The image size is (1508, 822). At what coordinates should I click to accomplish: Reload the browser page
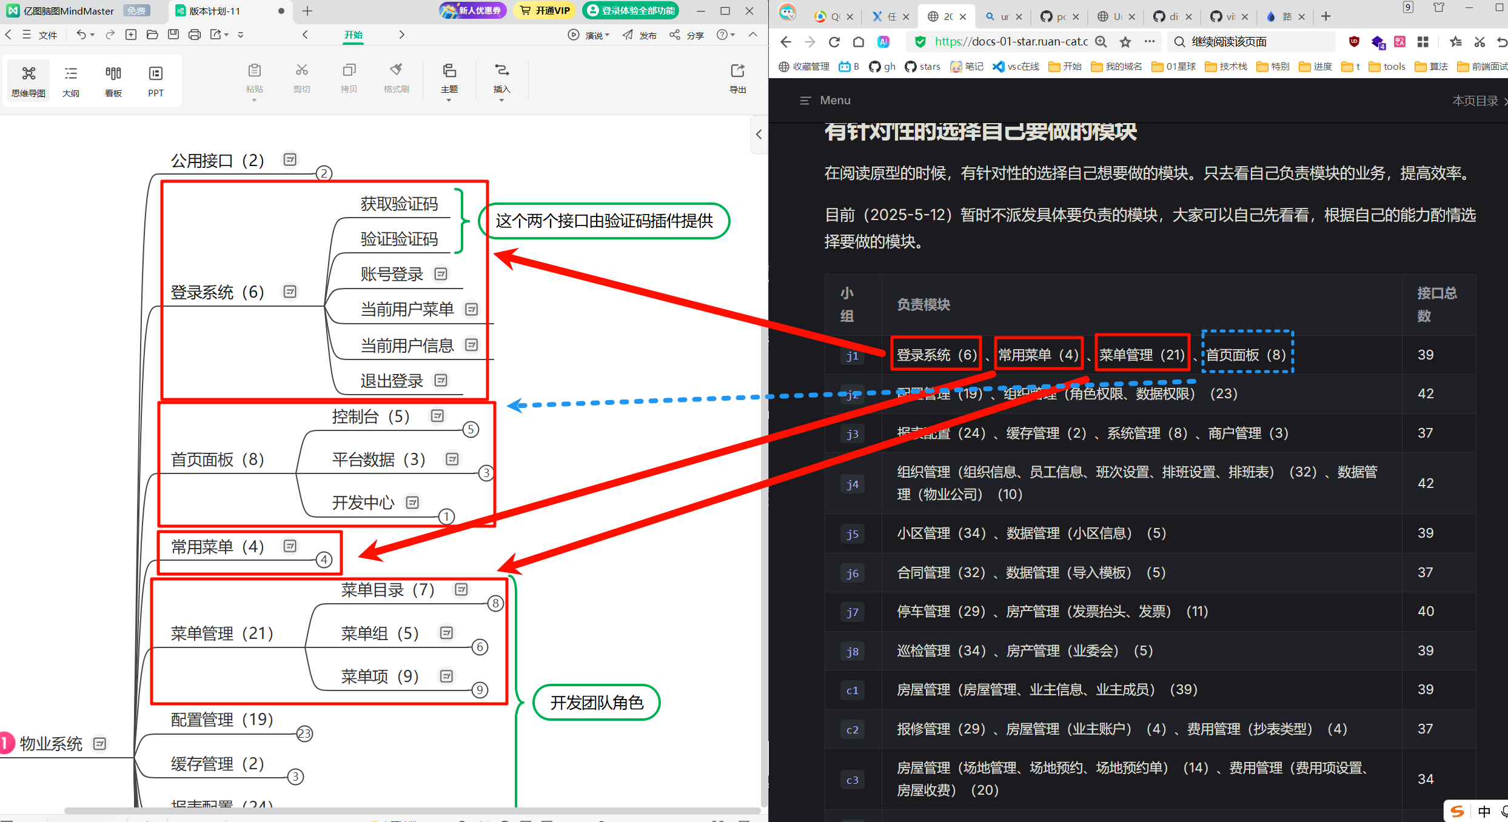[x=834, y=42]
